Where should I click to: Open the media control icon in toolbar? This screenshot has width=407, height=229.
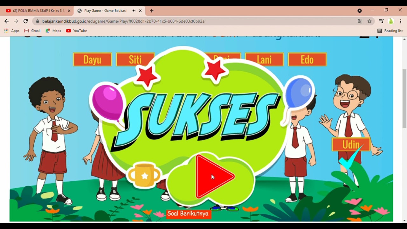381,21
